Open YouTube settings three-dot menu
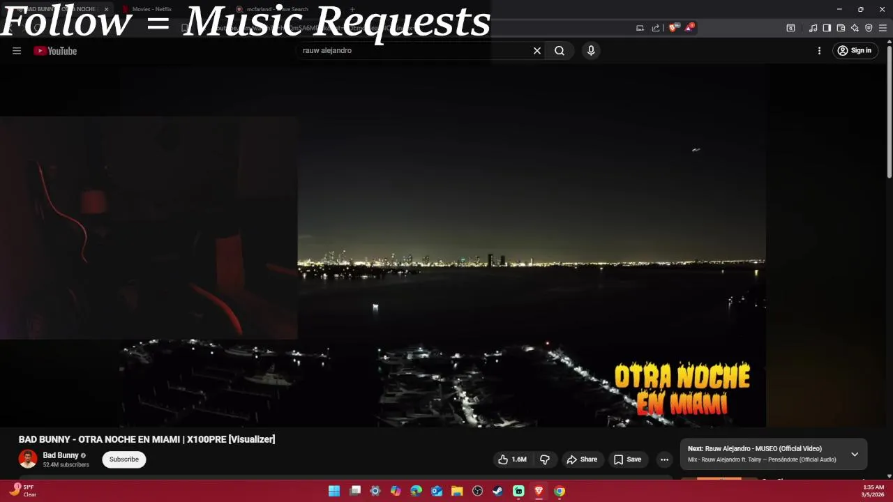This screenshot has height=502, width=893. click(x=819, y=51)
